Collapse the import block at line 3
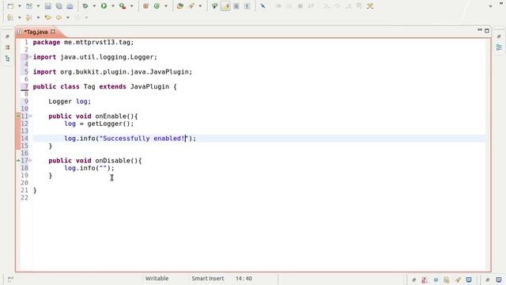 coord(30,57)
